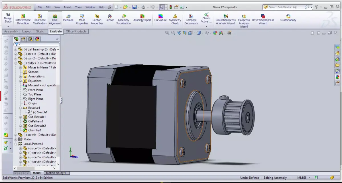Launch DriveWorksXpress Wizard

pyautogui.click(x=263, y=19)
